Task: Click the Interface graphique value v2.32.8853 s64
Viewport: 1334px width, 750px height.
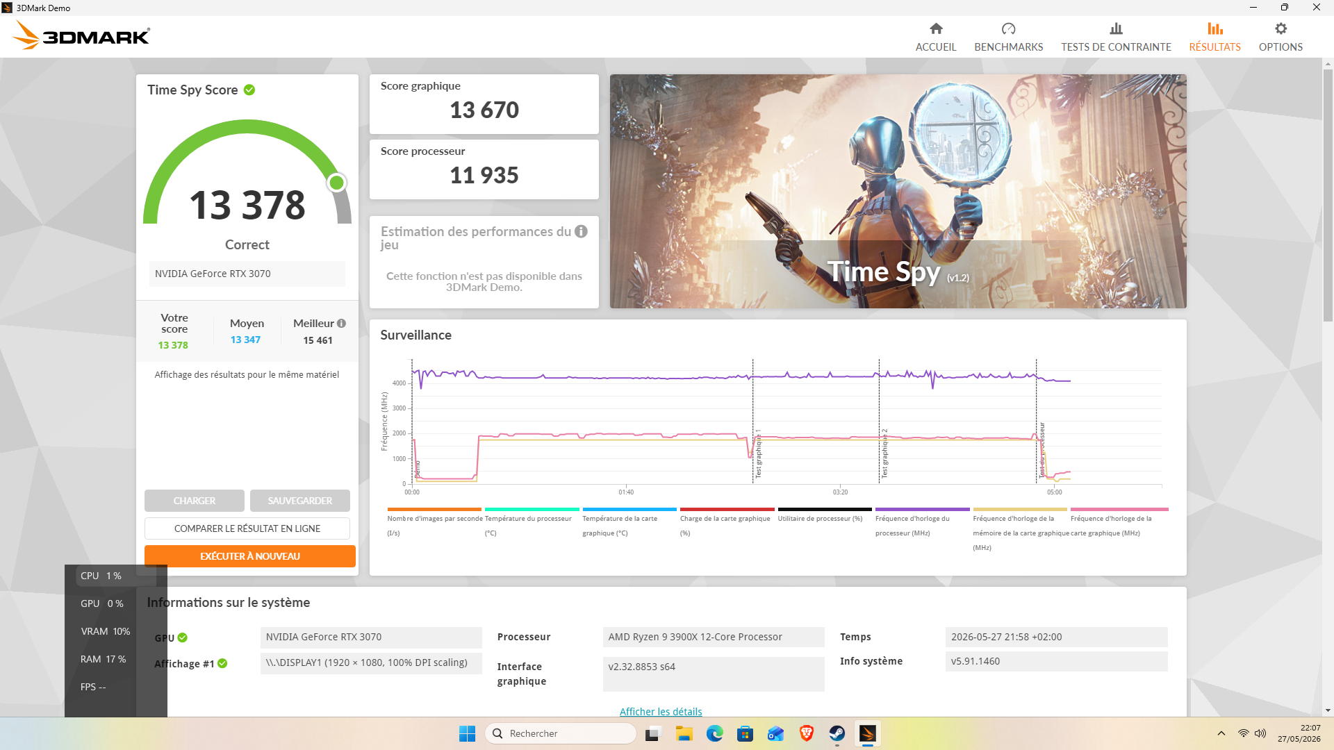Action: 714,674
